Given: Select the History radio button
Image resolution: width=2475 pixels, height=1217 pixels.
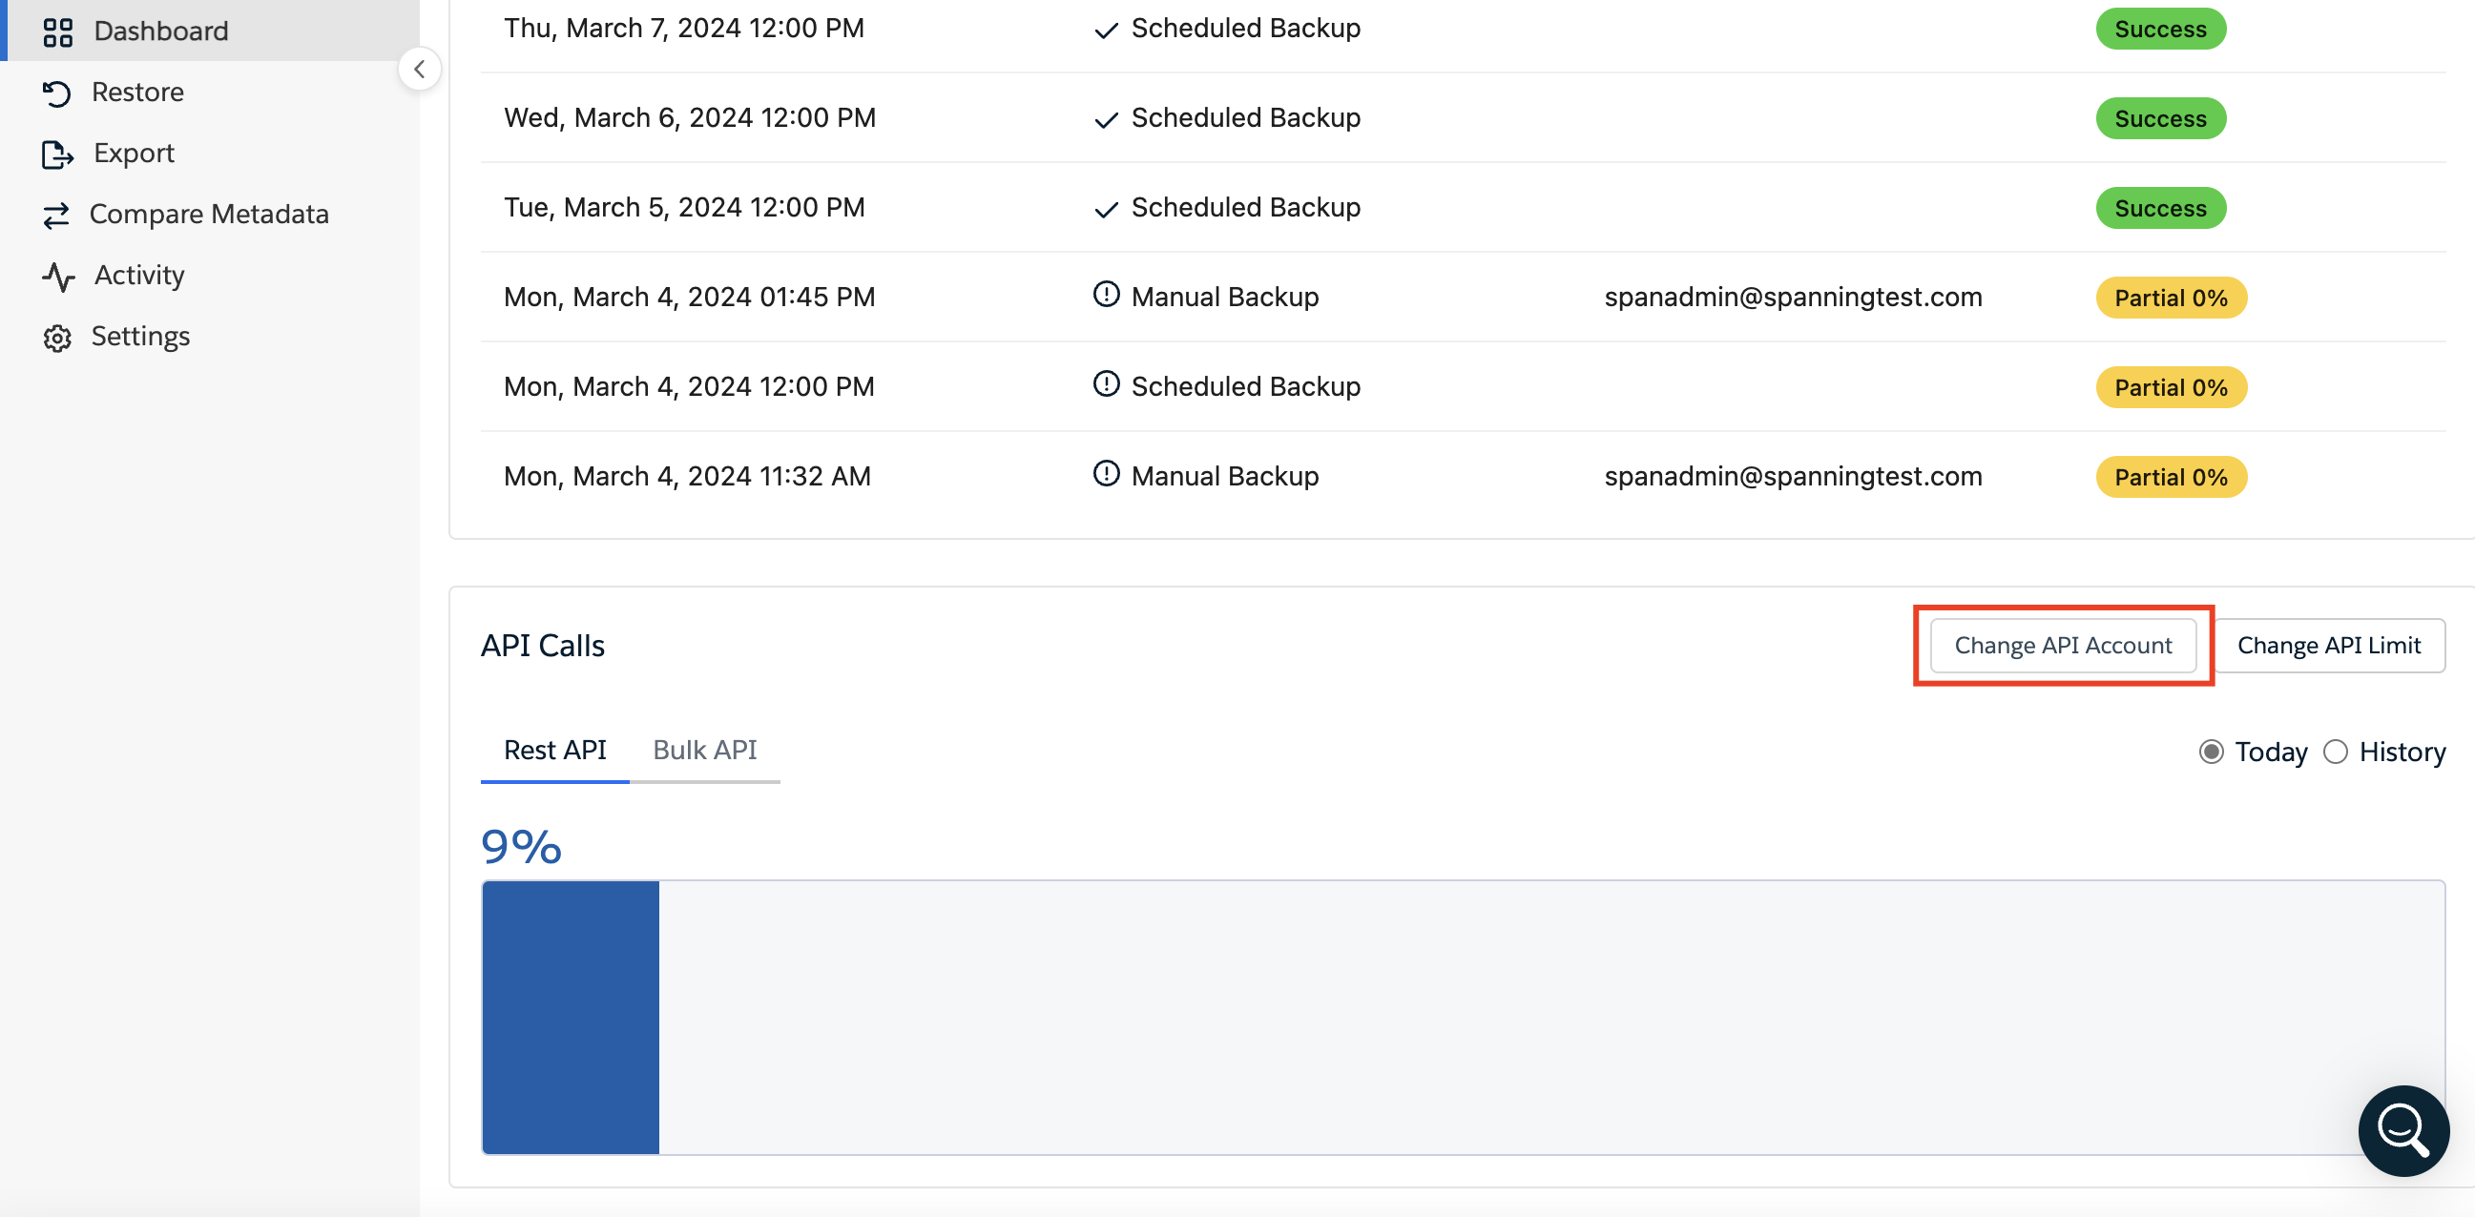Looking at the screenshot, I should coord(2335,752).
